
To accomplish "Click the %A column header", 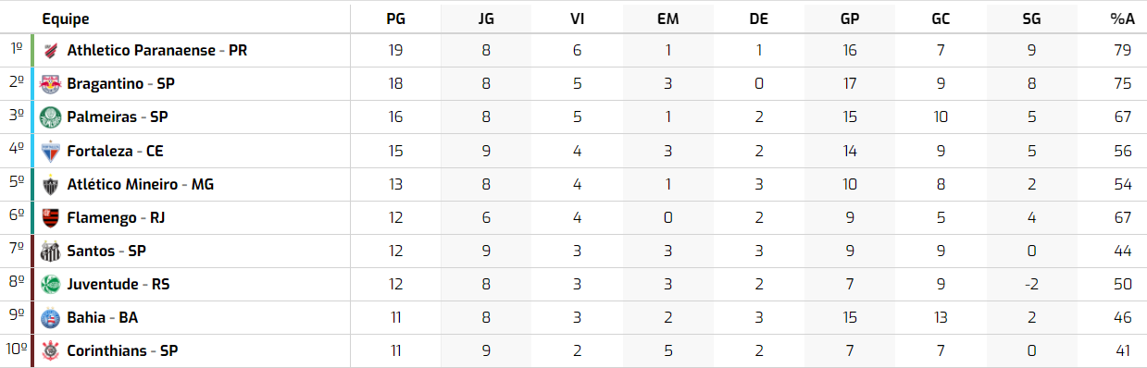I will click(x=1122, y=19).
